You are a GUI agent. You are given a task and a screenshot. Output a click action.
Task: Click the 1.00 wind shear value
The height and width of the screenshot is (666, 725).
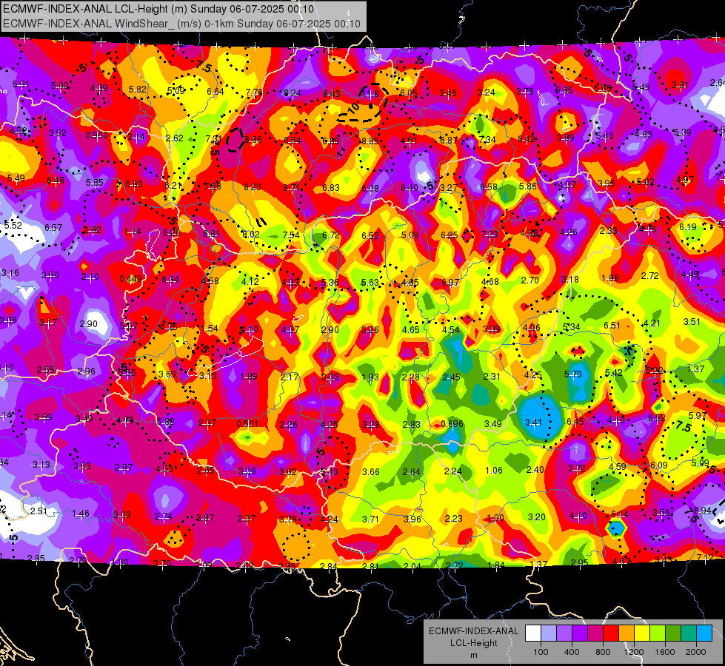tap(495, 518)
